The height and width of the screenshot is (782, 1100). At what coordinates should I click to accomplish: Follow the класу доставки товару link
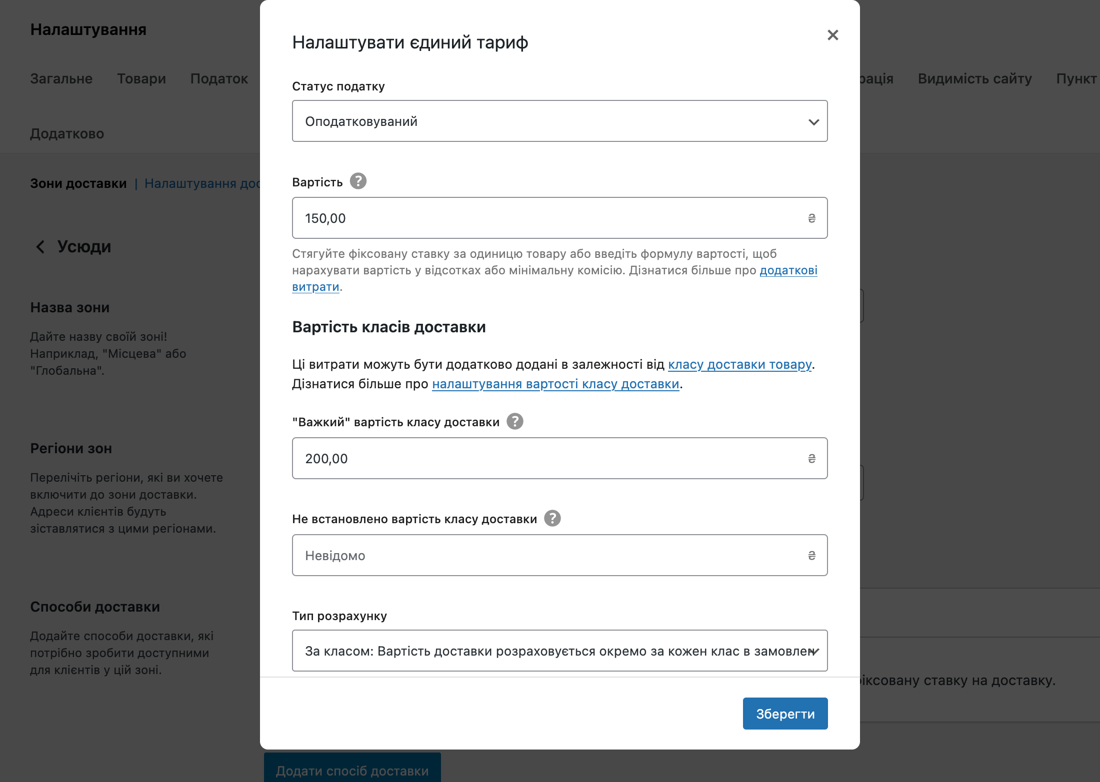click(x=739, y=364)
